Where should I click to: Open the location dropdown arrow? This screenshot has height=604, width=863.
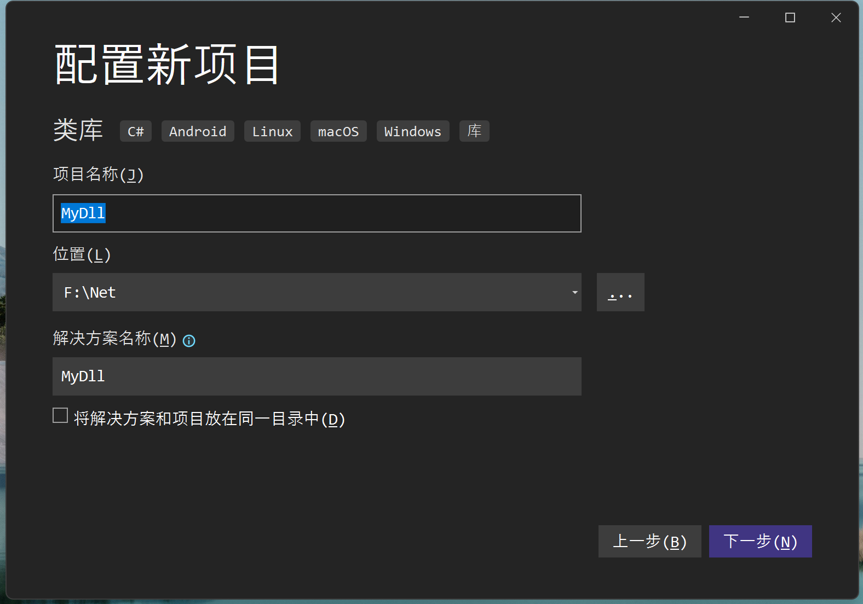[x=574, y=292]
